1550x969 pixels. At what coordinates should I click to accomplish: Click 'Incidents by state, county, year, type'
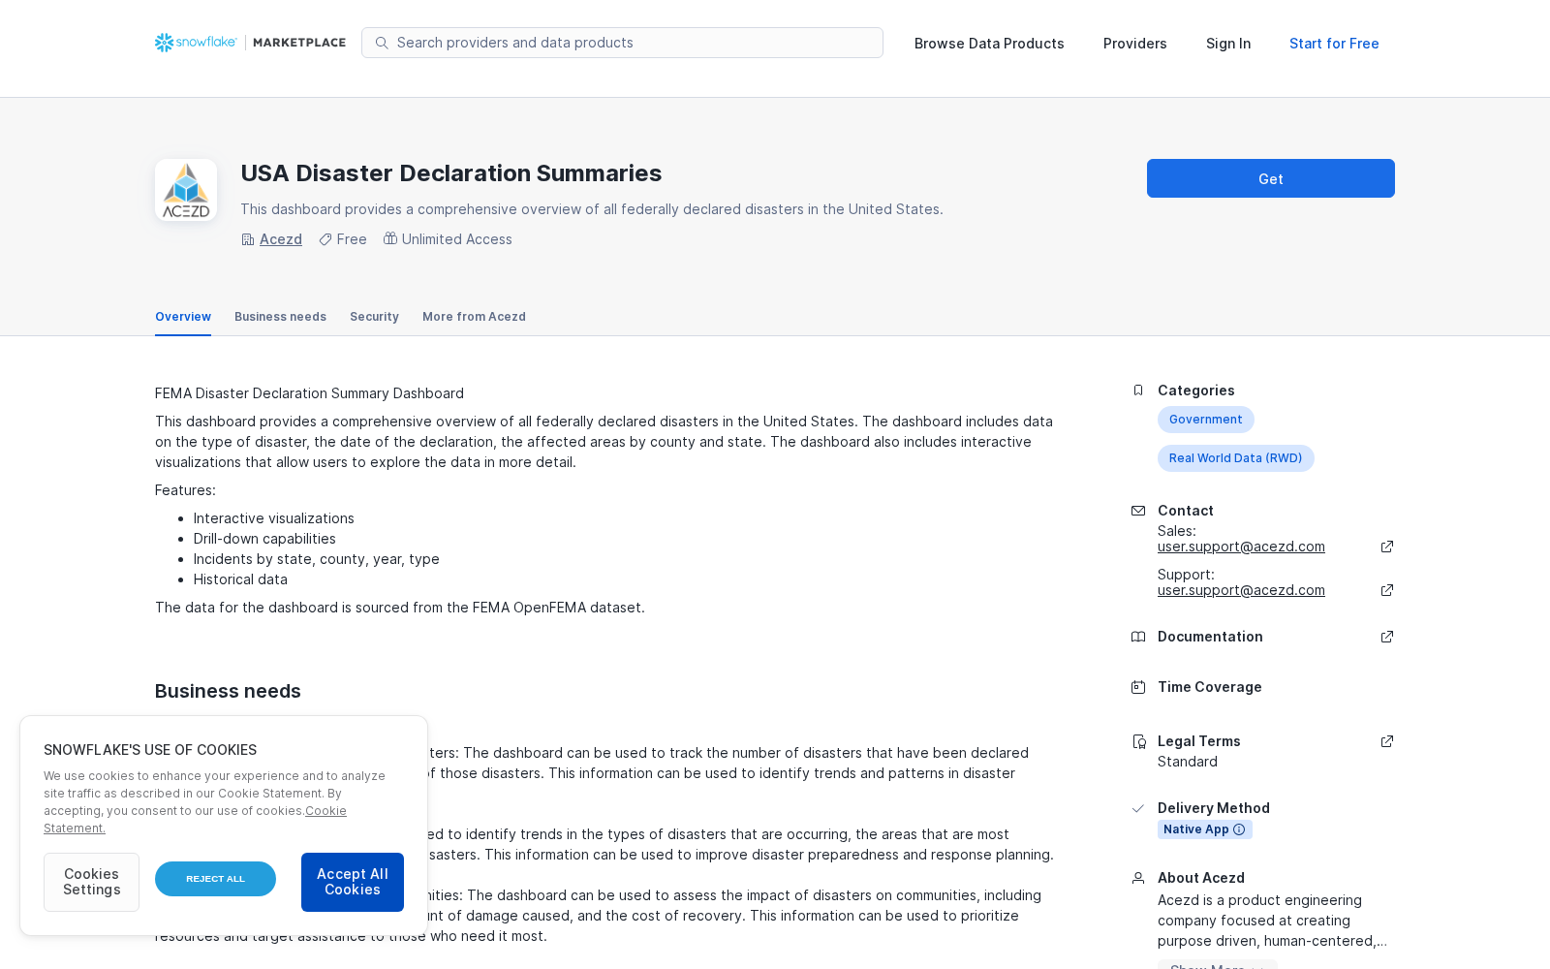point(316,559)
